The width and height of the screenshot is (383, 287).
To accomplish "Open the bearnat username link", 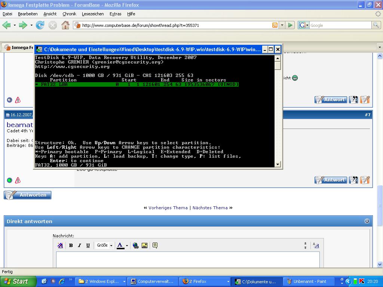I will click(x=20, y=125).
